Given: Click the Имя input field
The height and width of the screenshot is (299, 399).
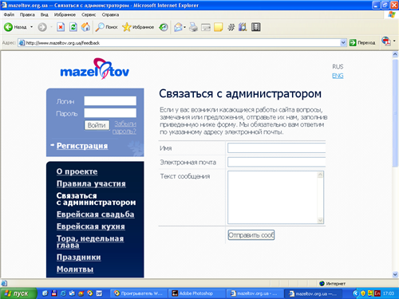Looking at the screenshot, I should point(277,148).
